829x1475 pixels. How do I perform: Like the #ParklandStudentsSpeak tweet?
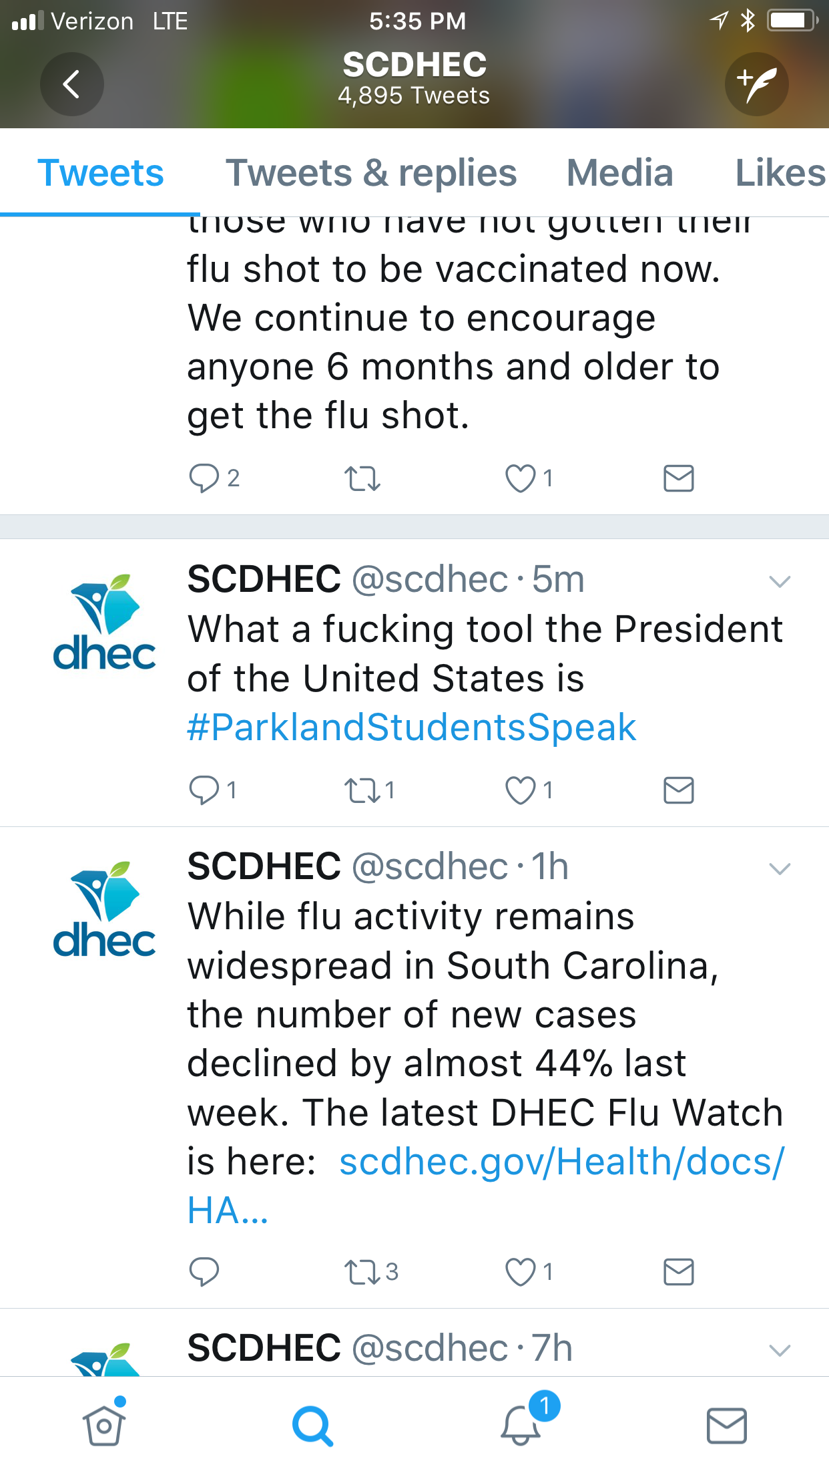(x=521, y=790)
